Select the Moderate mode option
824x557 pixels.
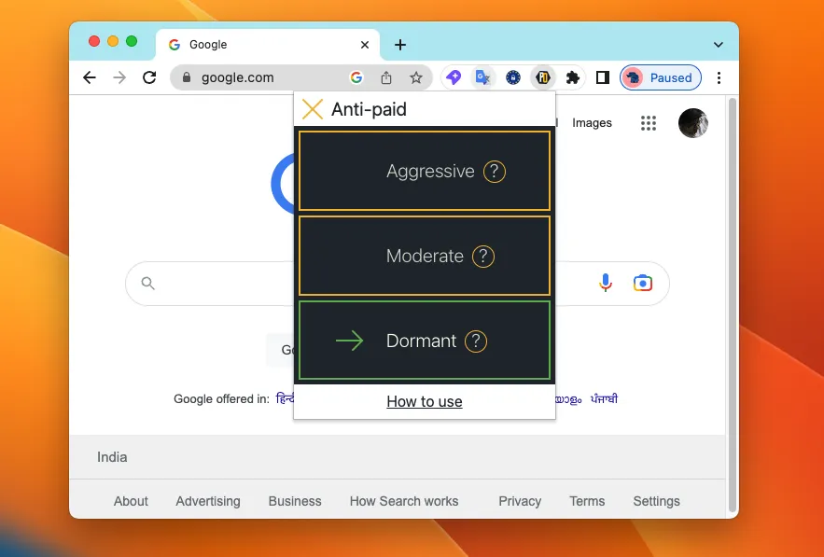coord(424,257)
